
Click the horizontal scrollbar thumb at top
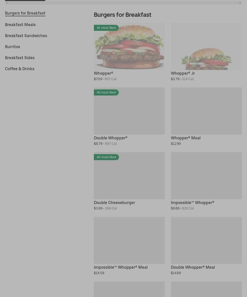pyautogui.click(x=25, y=1)
